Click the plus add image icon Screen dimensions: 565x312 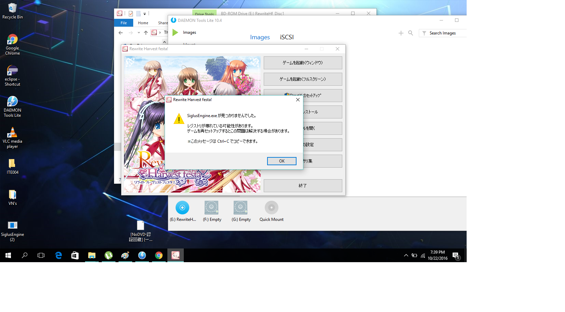401,33
